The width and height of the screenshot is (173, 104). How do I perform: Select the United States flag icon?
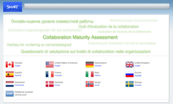tap(50, 64)
